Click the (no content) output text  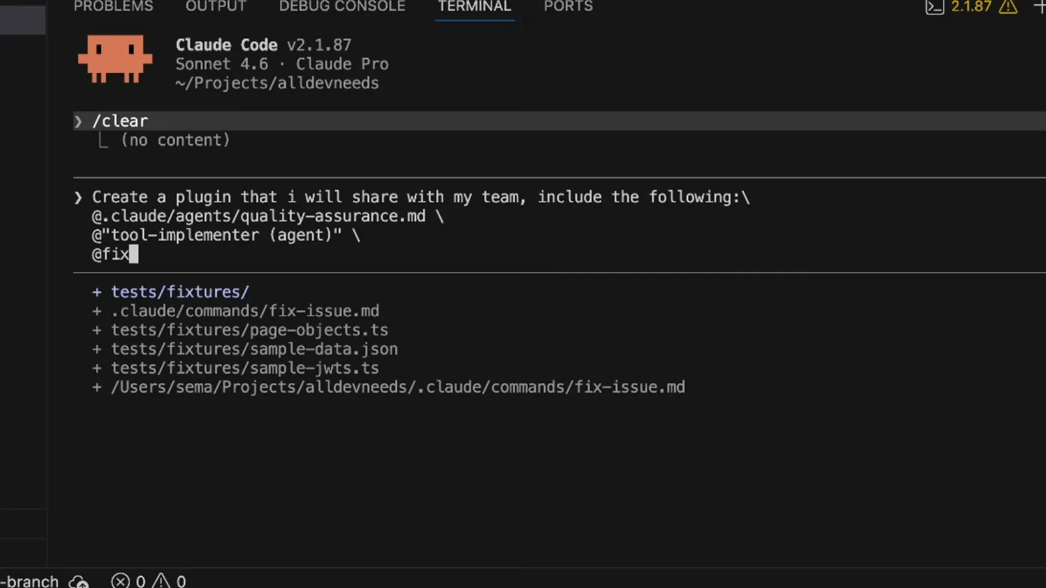click(175, 140)
